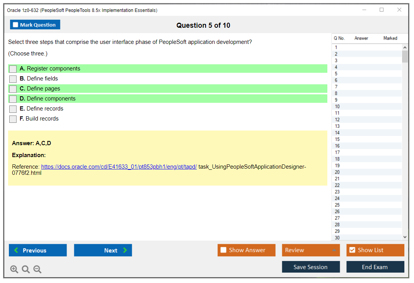
Task: Open the docs.oracle.com reference link
Action: coord(119,167)
